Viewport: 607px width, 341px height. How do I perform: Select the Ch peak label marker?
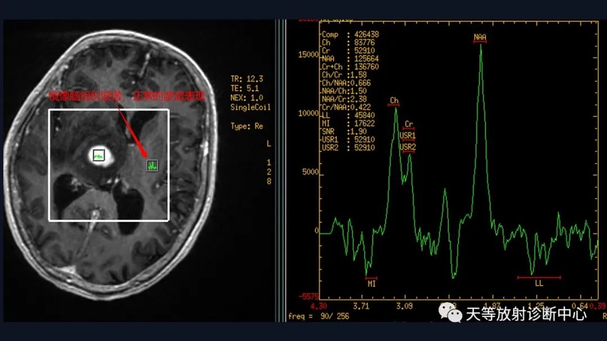tap(393, 102)
